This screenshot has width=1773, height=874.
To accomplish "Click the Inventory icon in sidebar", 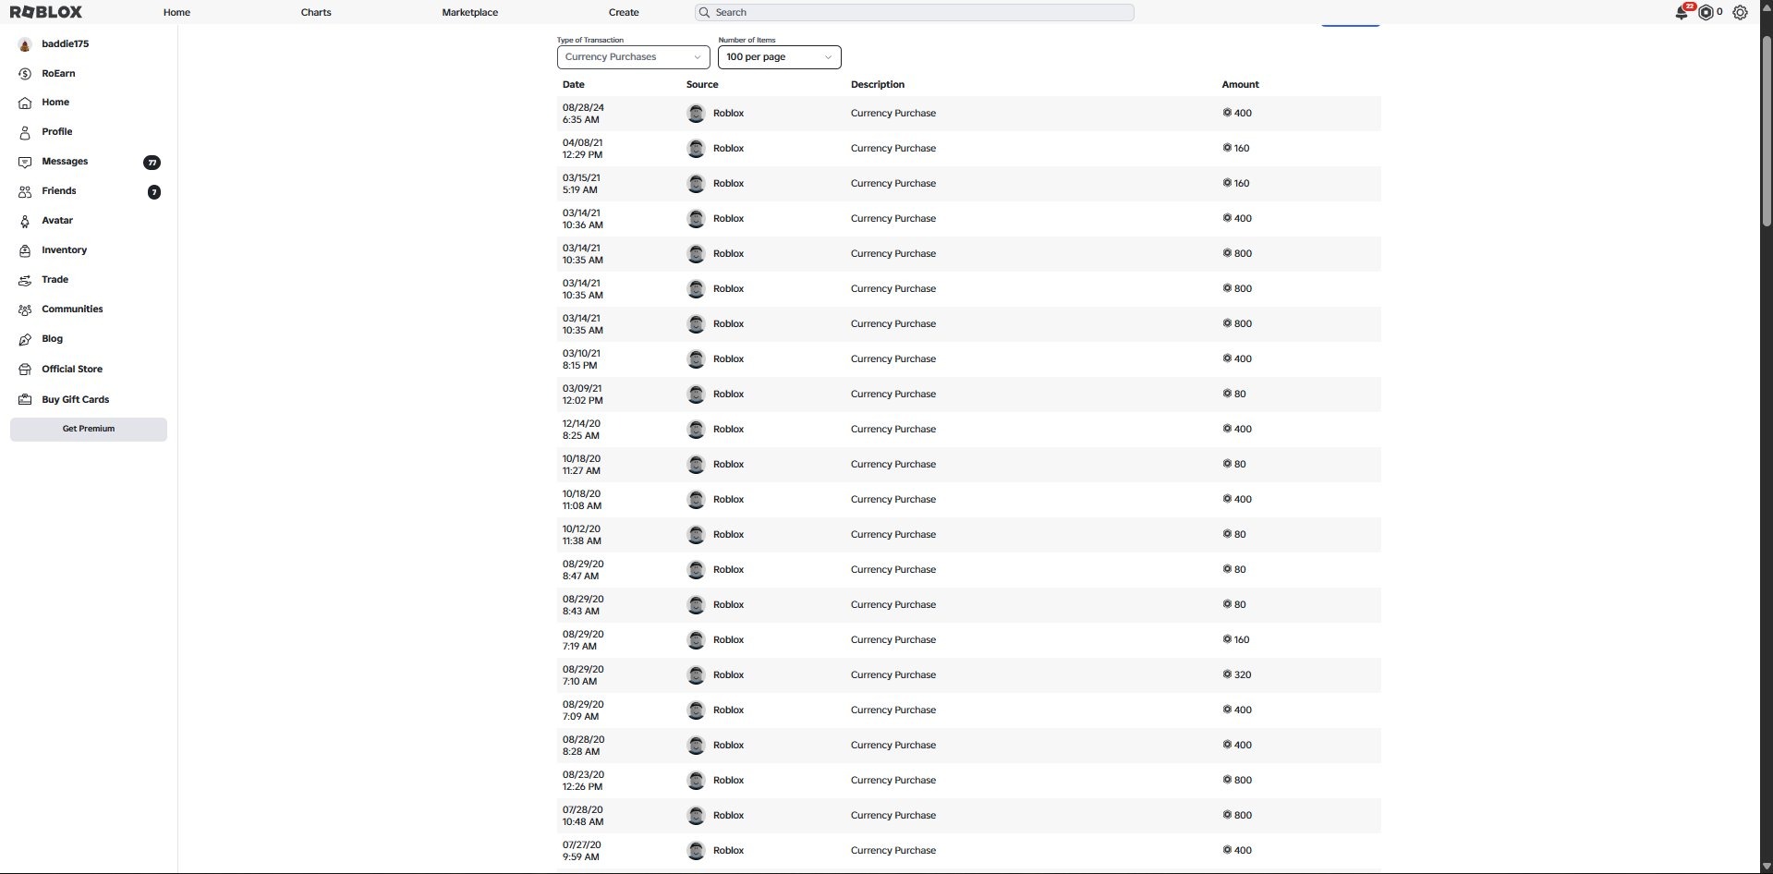I will [x=25, y=250].
